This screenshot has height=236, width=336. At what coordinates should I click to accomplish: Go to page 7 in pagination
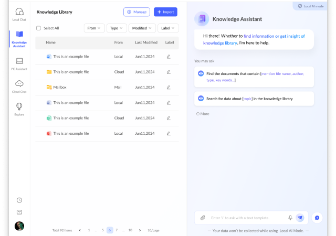point(117,230)
